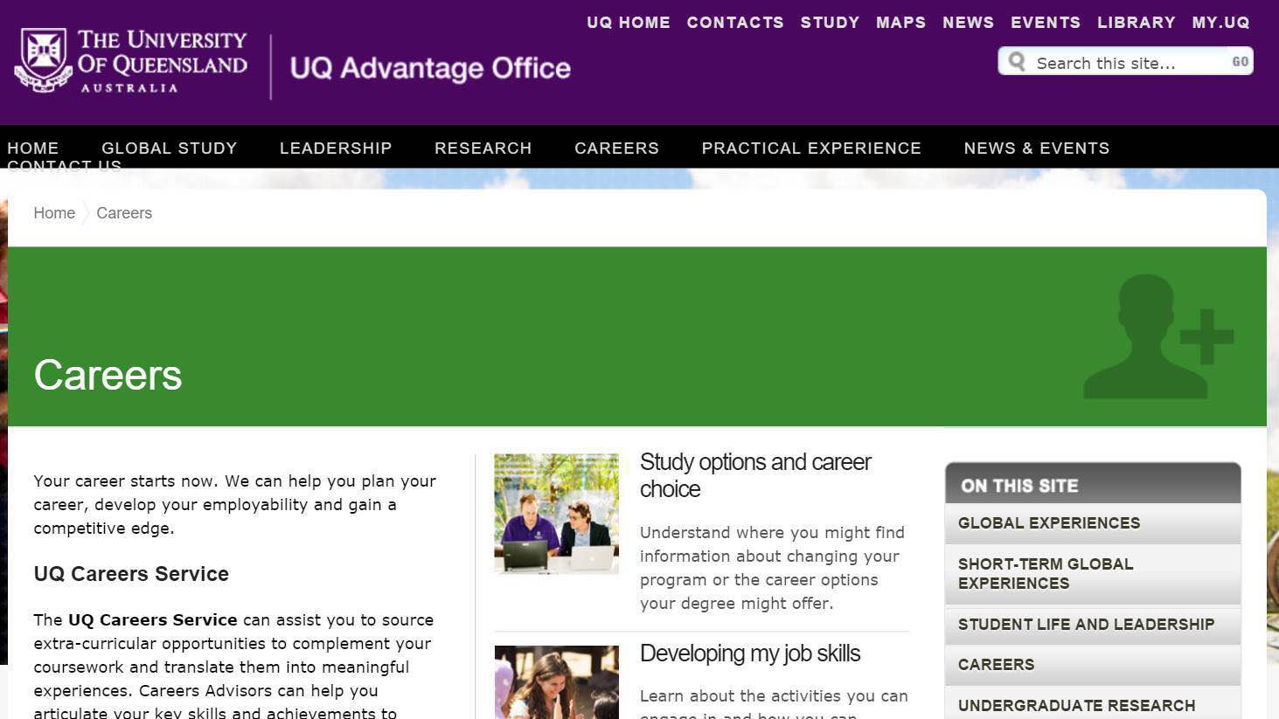The height and width of the screenshot is (719, 1279).
Task: Click the Home breadcrumb link
Action: [x=54, y=213]
